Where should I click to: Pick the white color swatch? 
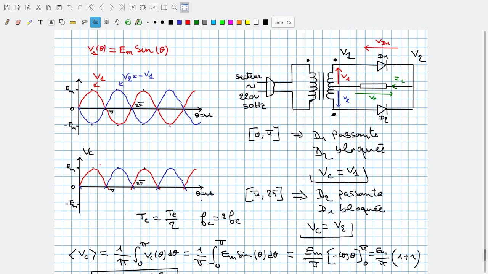(x=256, y=22)
